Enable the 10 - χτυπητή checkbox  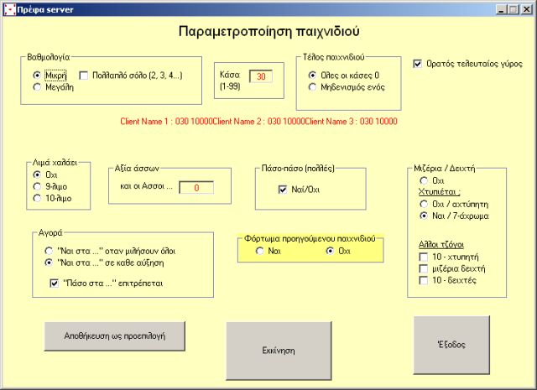[x=424, y=257]
